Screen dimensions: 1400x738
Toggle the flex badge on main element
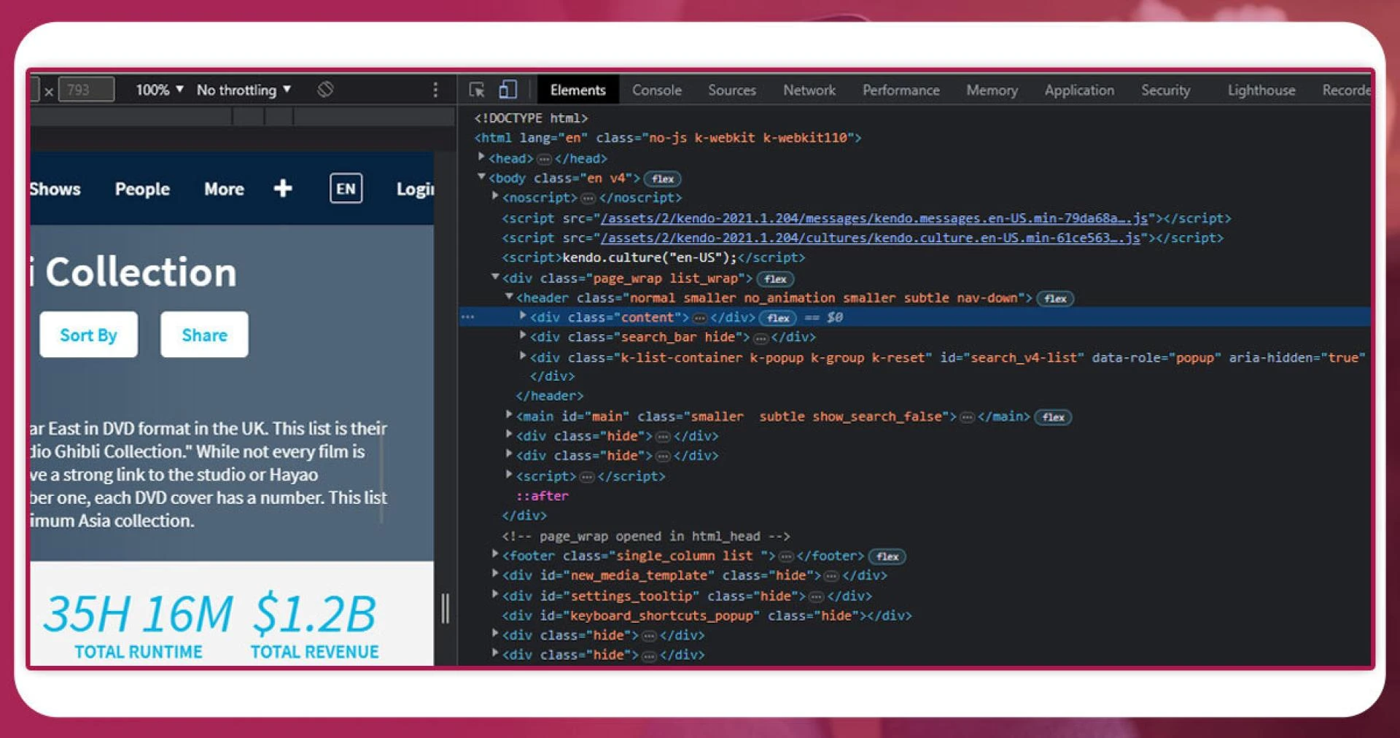pyautogui.click(x=1053, y=417)
